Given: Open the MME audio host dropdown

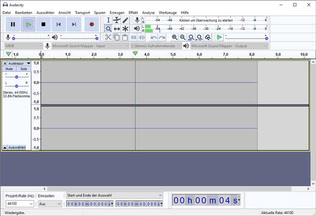Looking at the screenshot, I should point(24,46).
